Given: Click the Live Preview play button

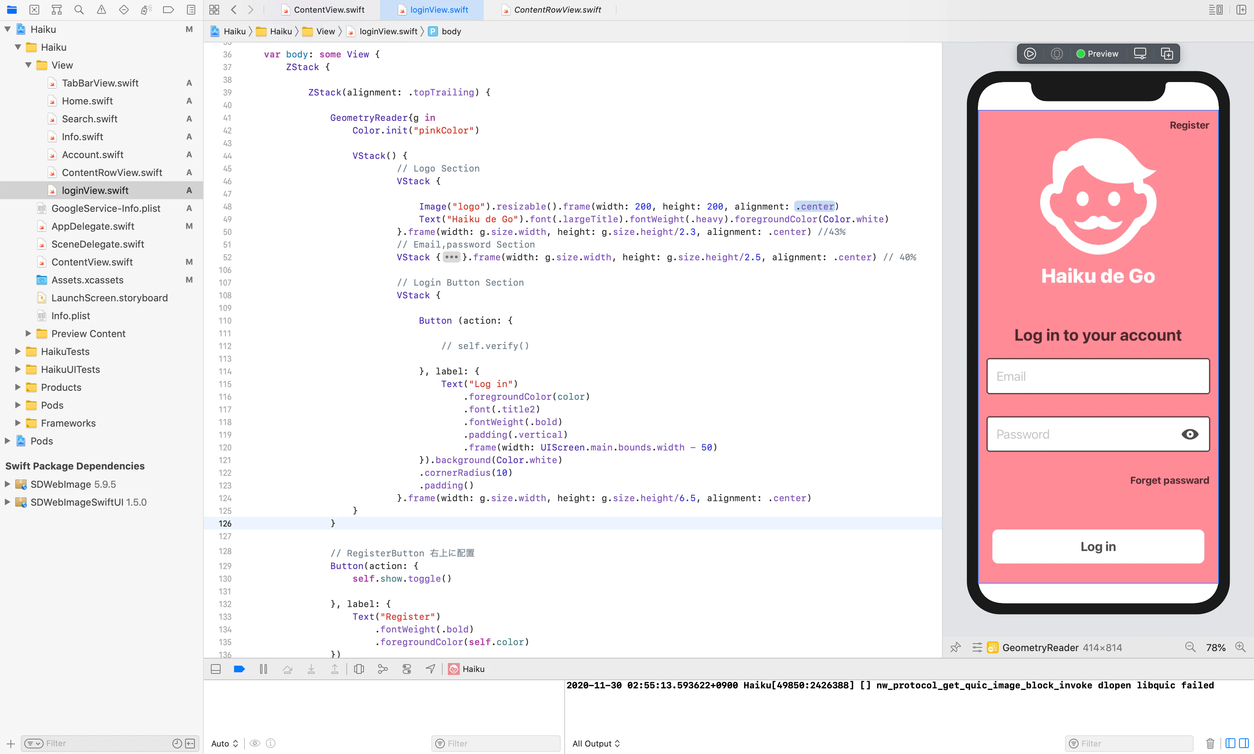Looking at the screenshot, I should pos(1030,54).
